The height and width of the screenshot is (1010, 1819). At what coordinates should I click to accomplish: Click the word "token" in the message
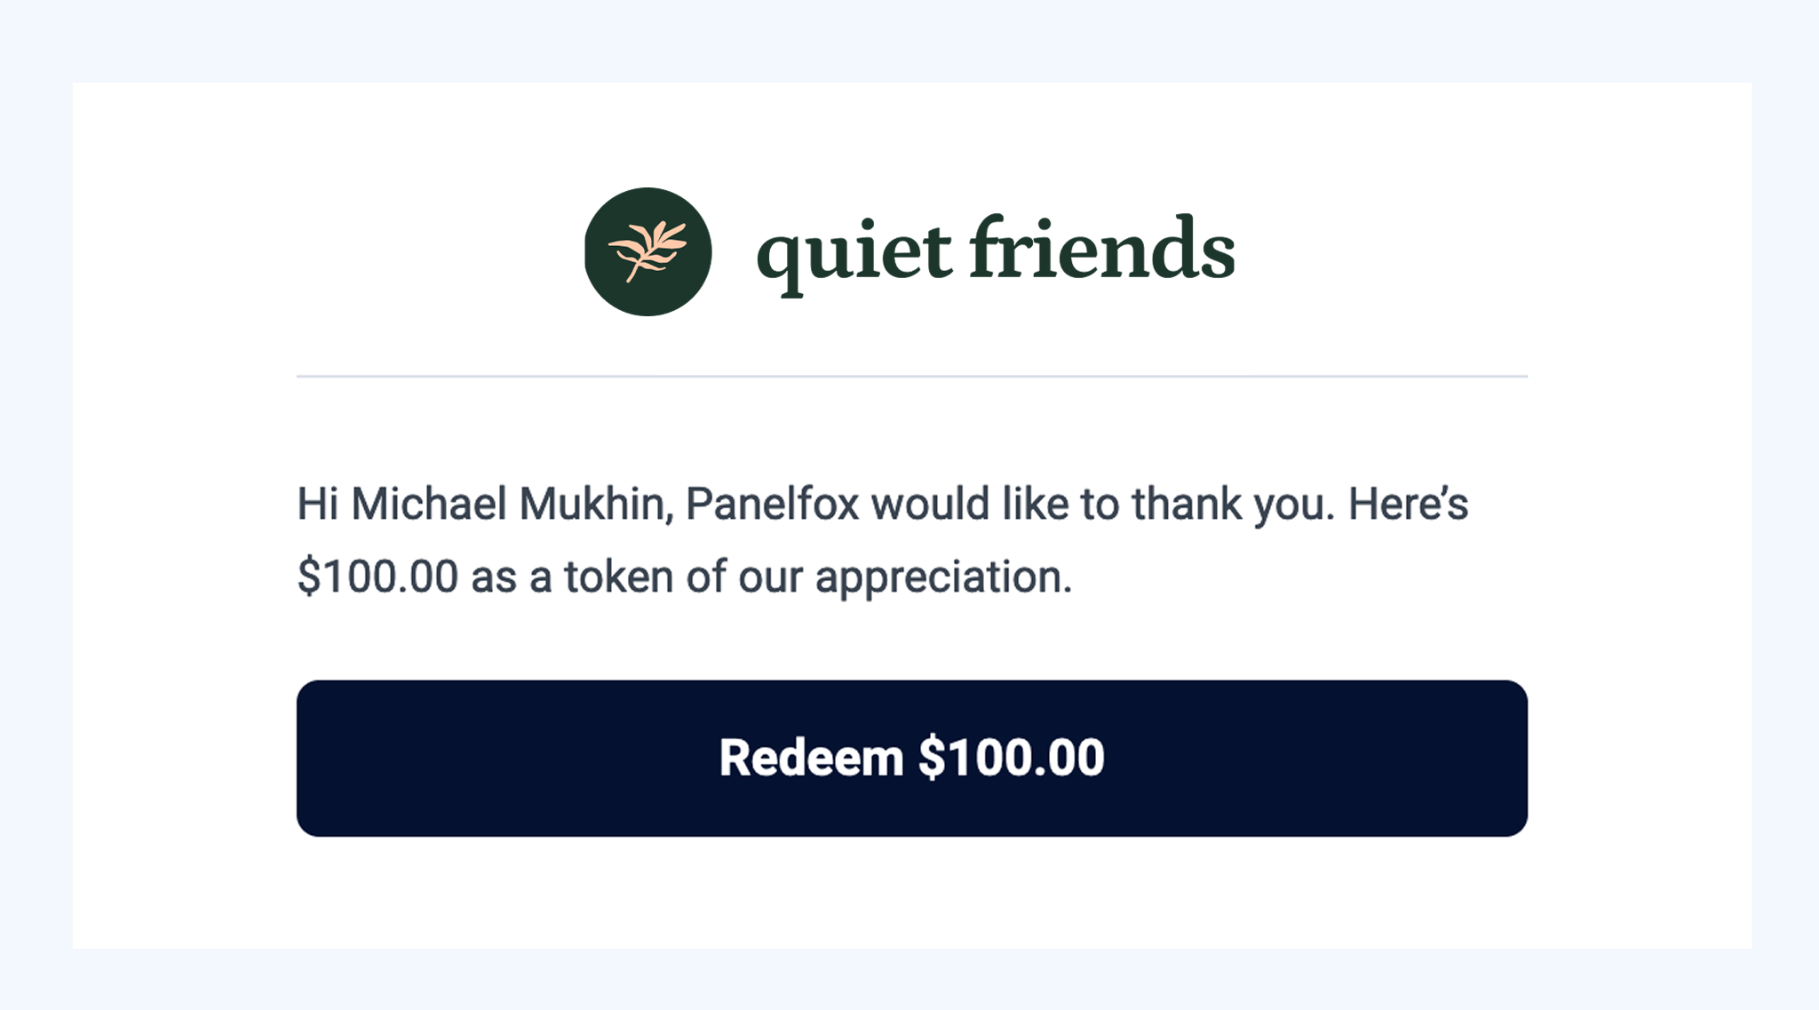(618, 577)
